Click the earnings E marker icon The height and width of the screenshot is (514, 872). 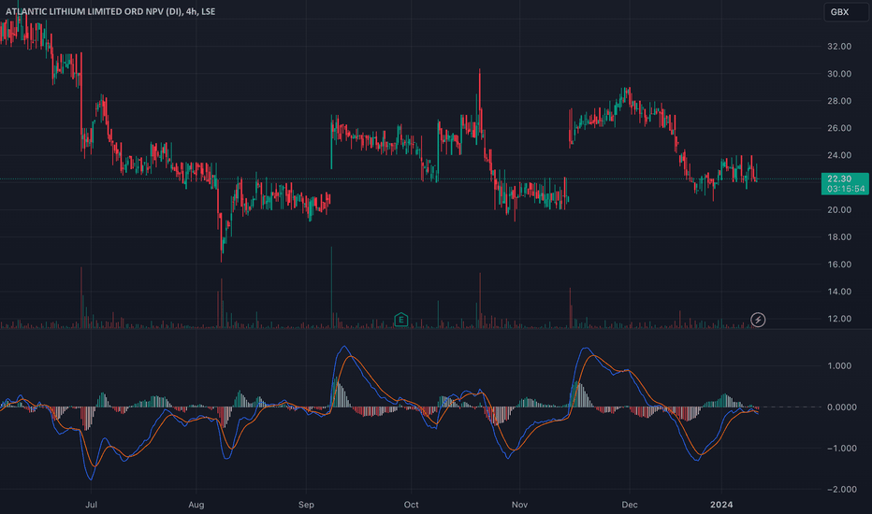pyautogui.click(x=401, y=320)
